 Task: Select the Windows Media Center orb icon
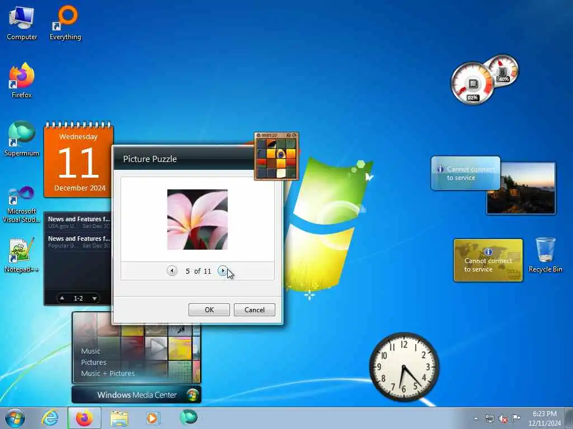click(x=192, y=395)
